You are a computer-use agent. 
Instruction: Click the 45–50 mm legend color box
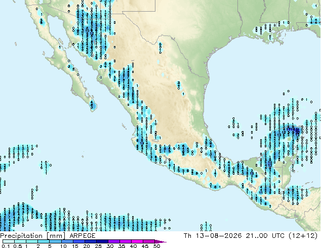point(149,241)
